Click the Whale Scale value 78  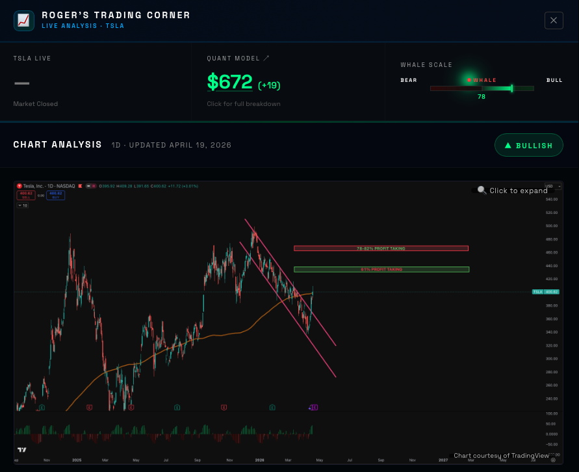pos(481,97)
